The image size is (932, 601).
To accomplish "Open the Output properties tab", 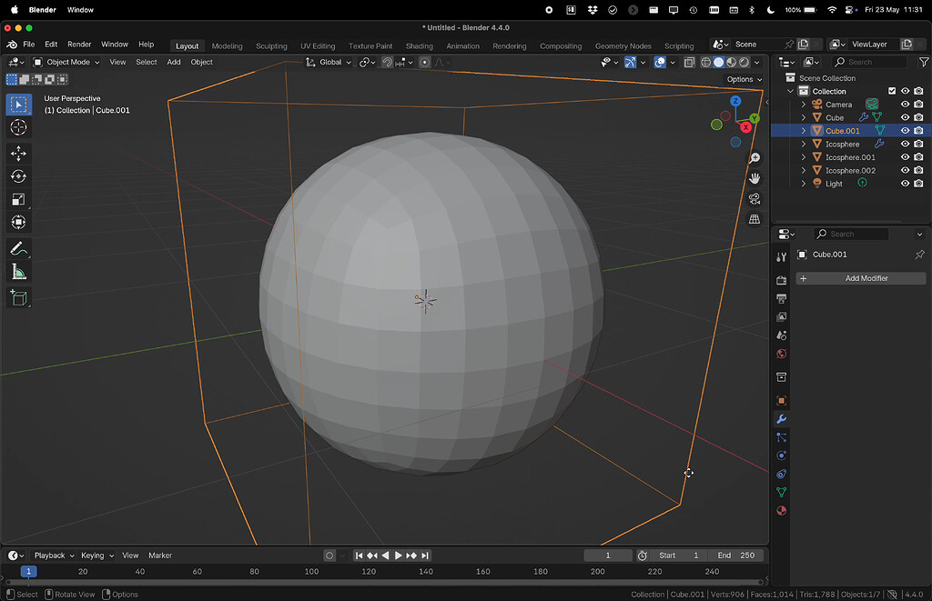I will tap(782, 299).
